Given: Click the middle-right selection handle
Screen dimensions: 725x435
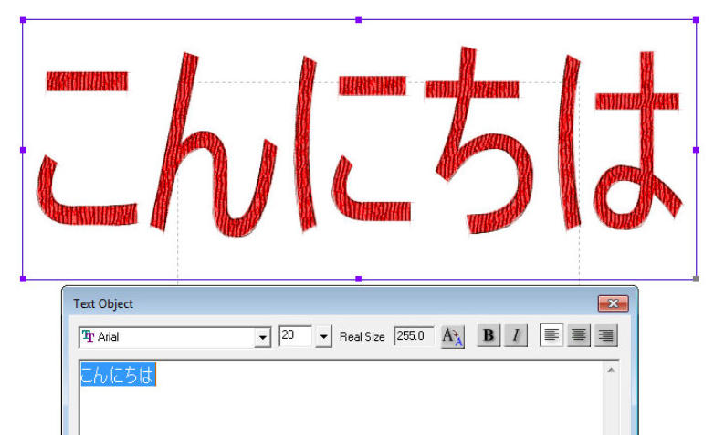Looking at the screenshot, I should (696, 150).
